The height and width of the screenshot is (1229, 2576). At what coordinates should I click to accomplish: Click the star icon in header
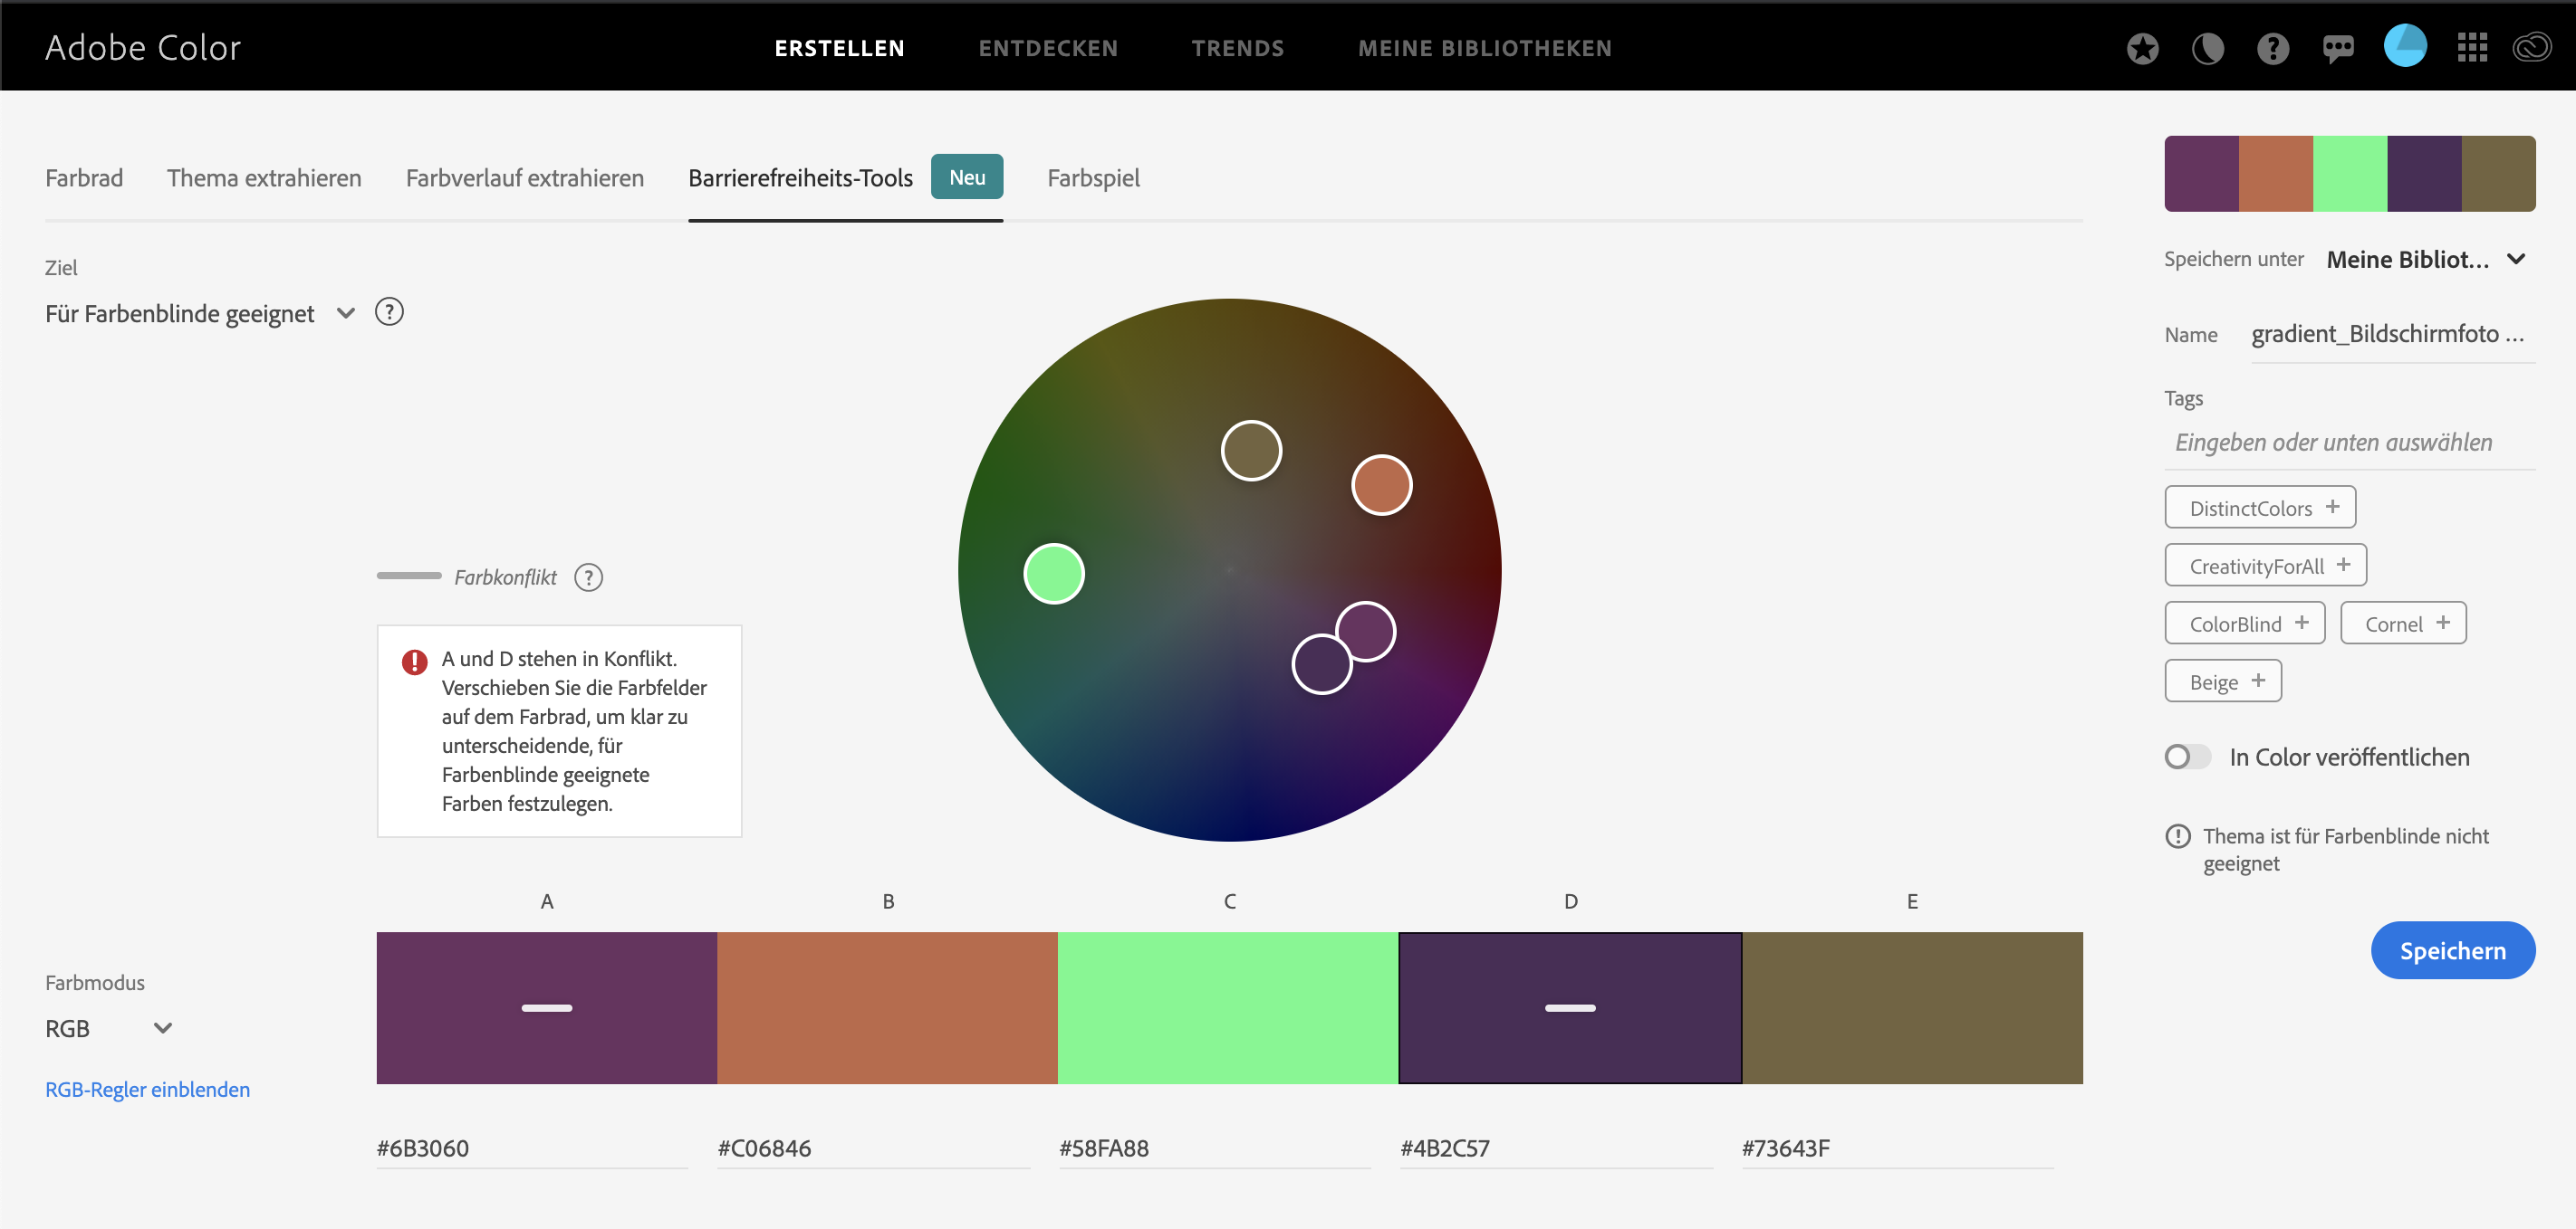coord(2142,48)
